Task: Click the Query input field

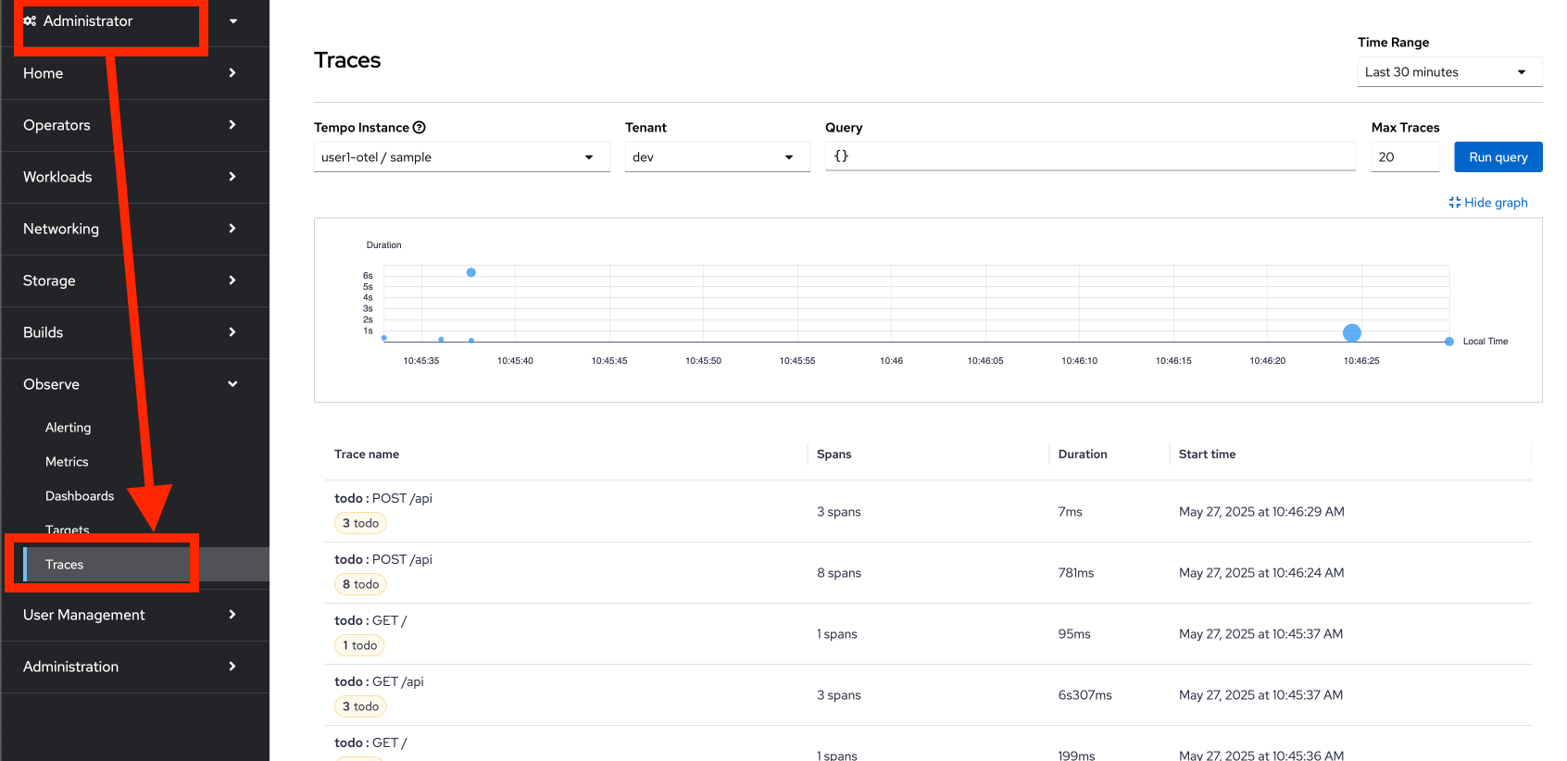Action: (1090, 156)
